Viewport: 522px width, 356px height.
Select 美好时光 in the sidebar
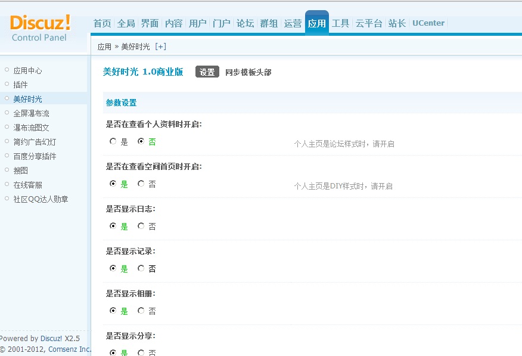(x=27, y=99)
